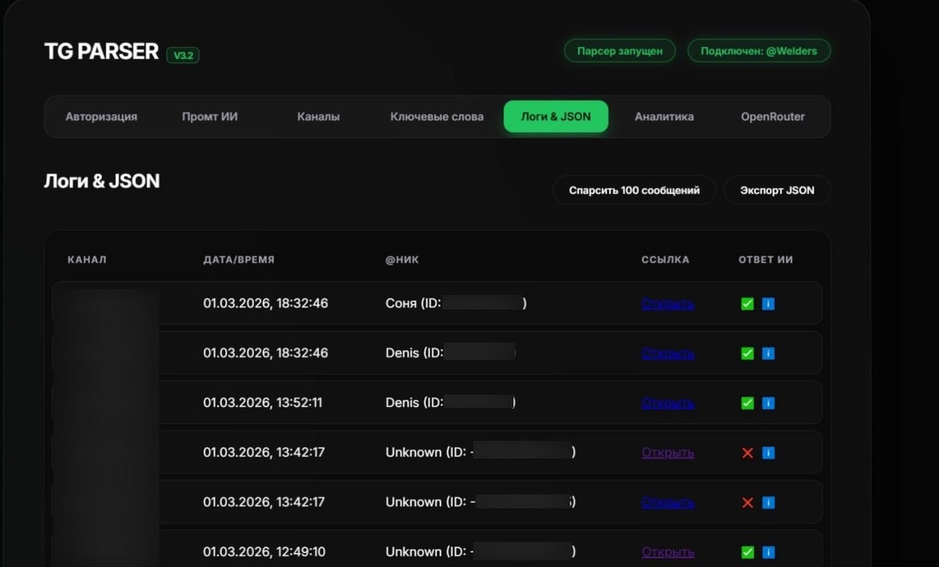Click the green checkmark in Denis 18:32:46 row
Viewport: 939px width, 567px height.
tap(747, 353)
